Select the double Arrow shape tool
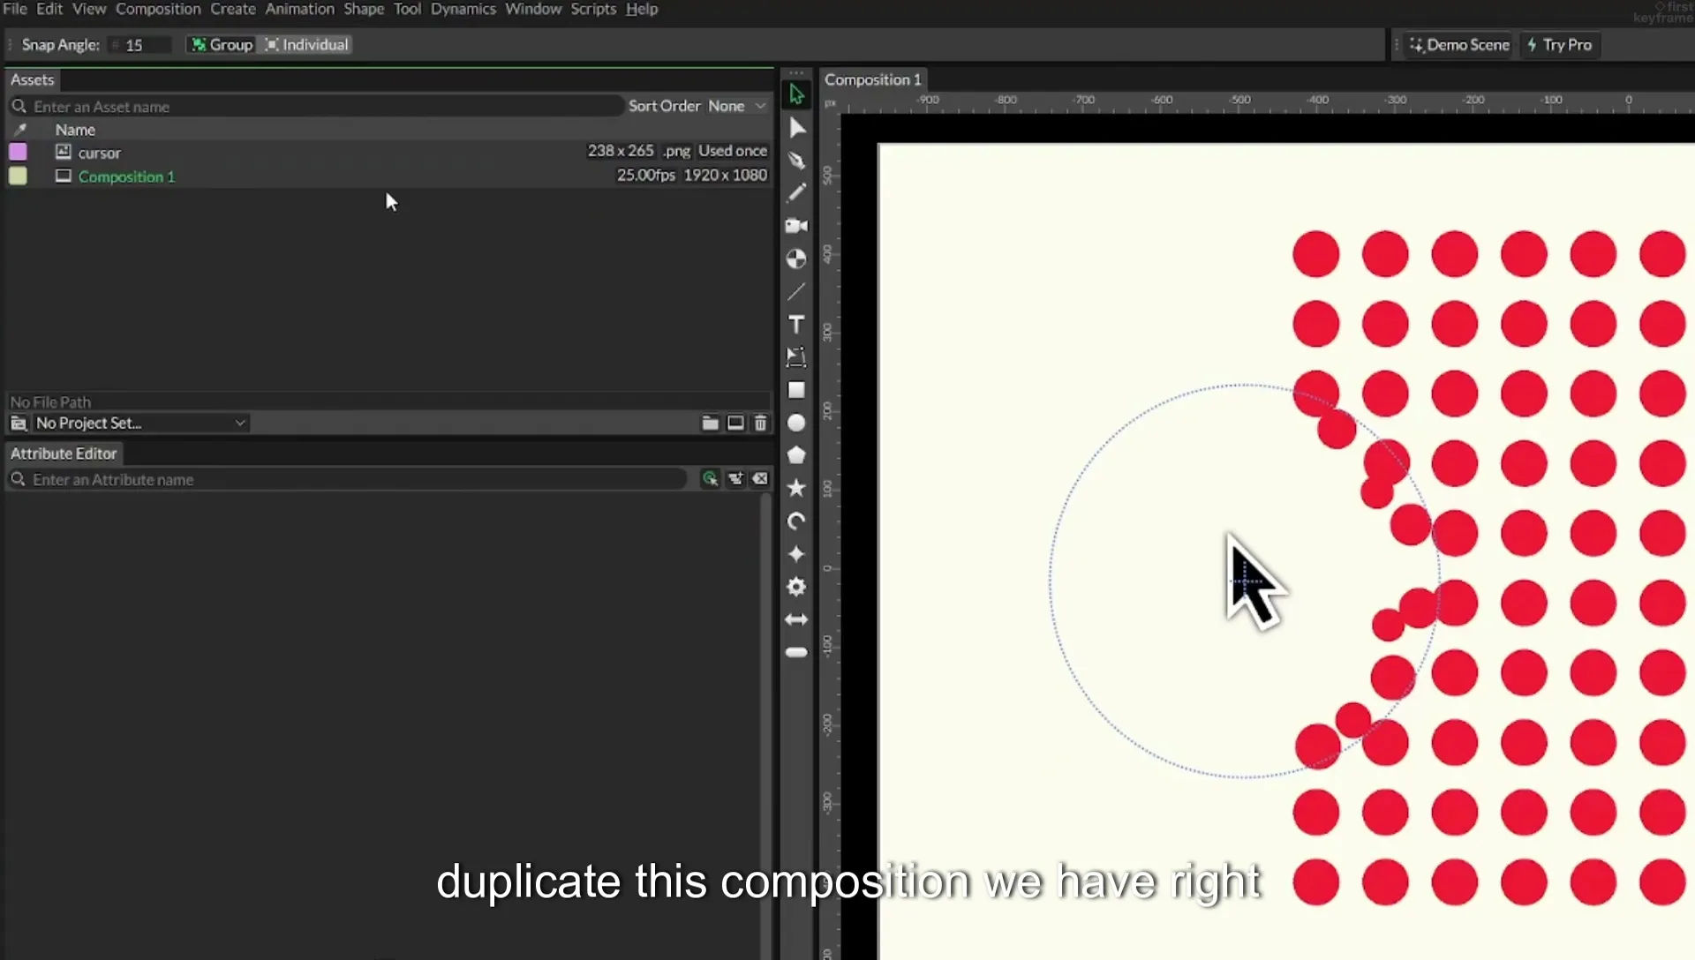 coord(796,619)
